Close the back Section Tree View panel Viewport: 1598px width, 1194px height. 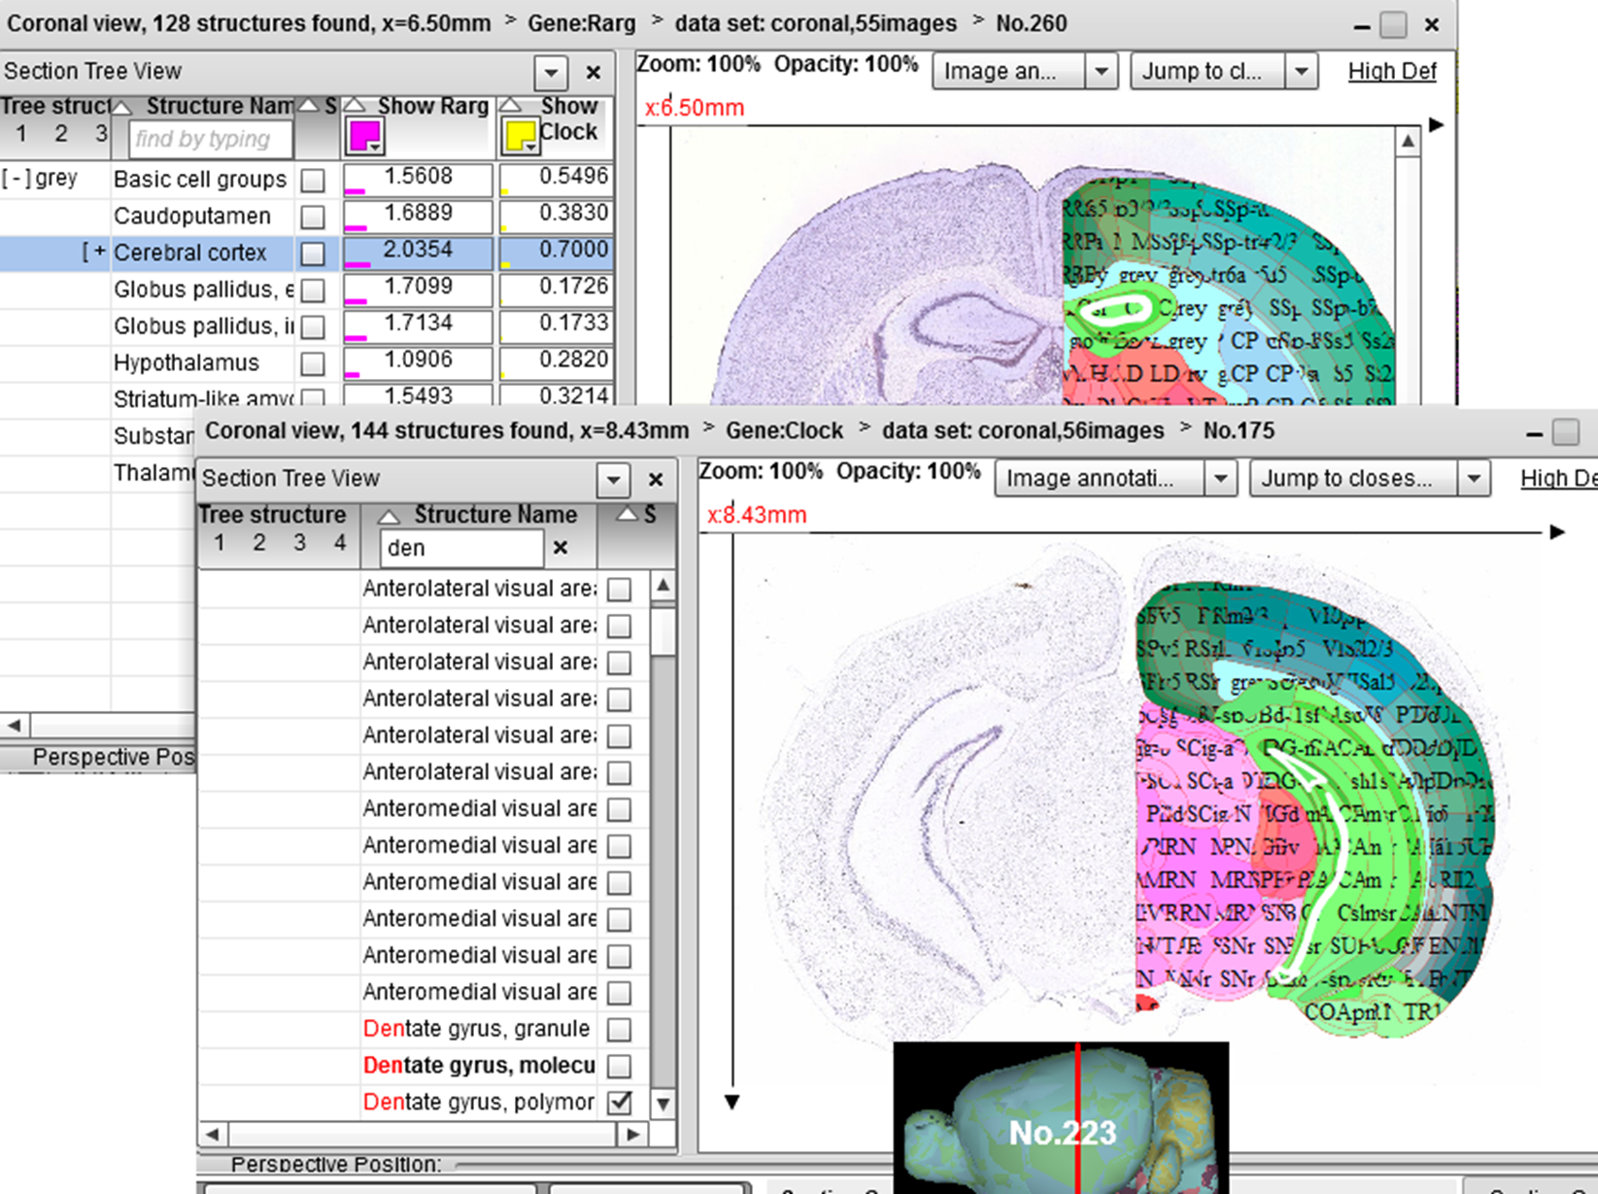(594, 72)
